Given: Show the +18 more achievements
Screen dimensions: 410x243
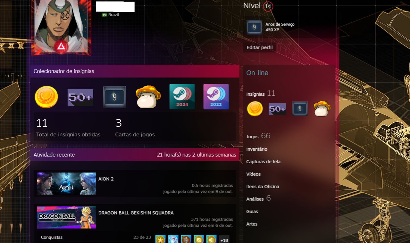Looking at the screenshot, I should pyautogui.click(x=224, y=240).
